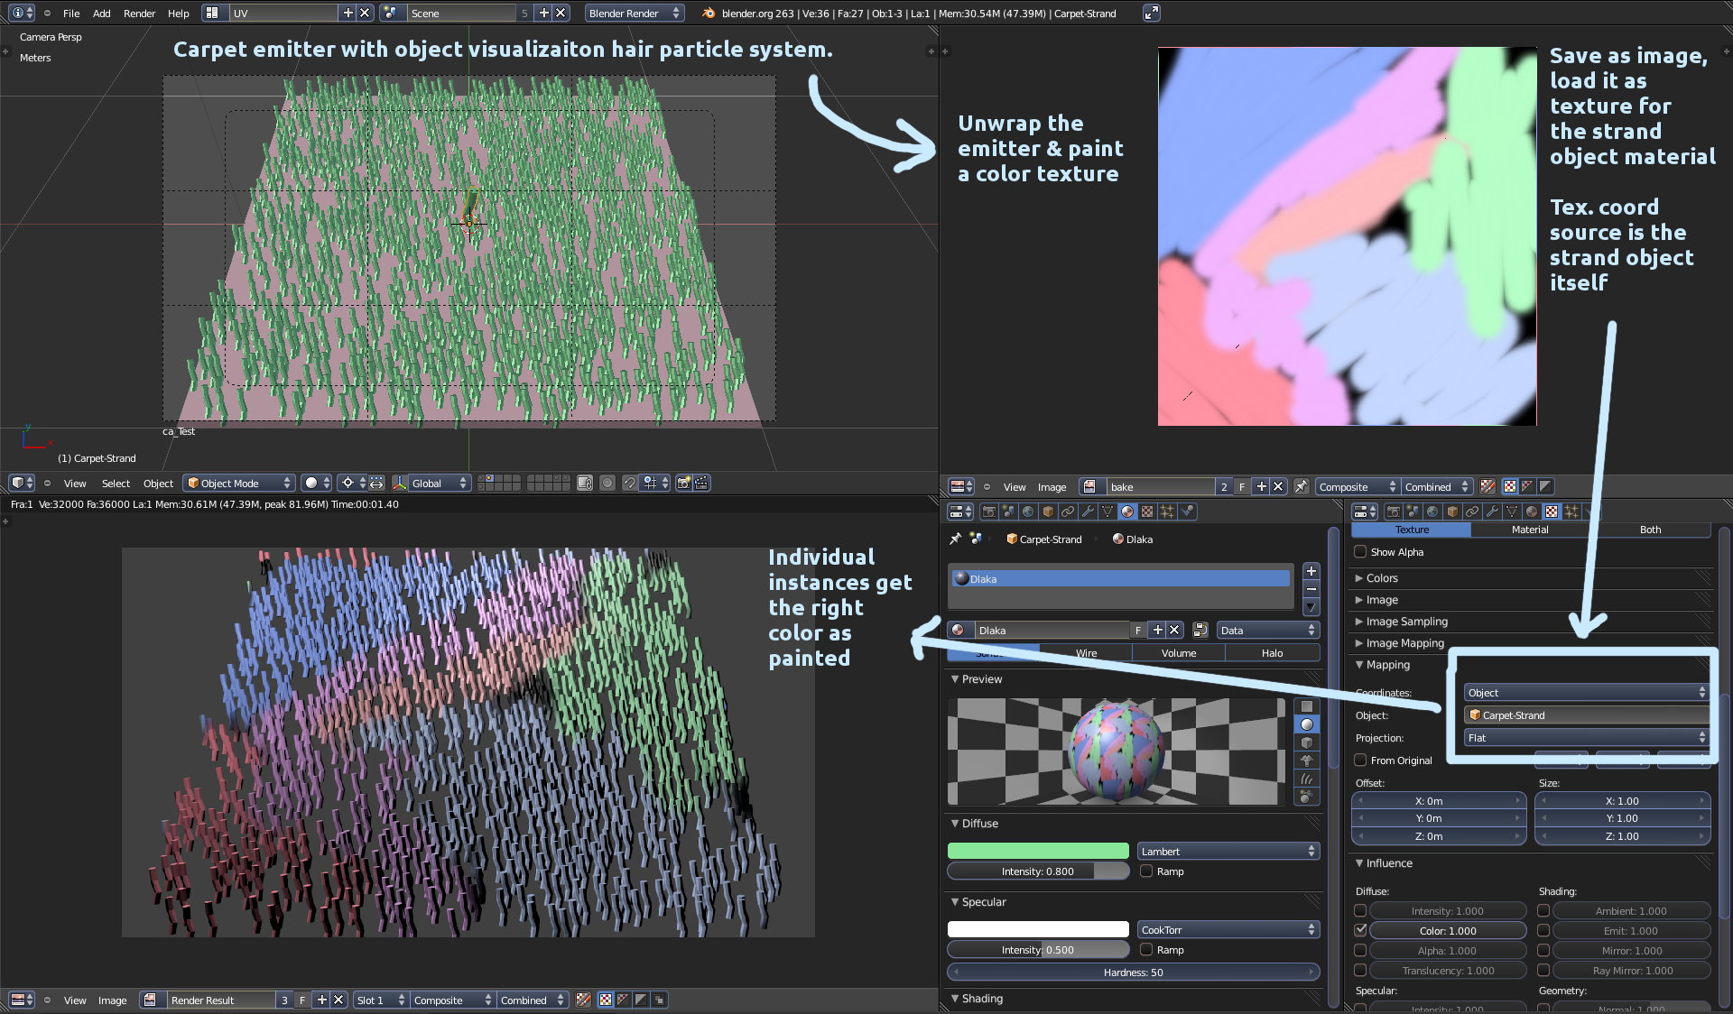
Task: Switch to the Material preview tab
Action: pos(1529,530)
